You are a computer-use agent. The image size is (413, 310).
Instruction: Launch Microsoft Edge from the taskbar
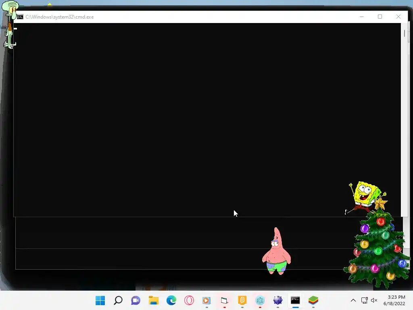pos(171,300)
